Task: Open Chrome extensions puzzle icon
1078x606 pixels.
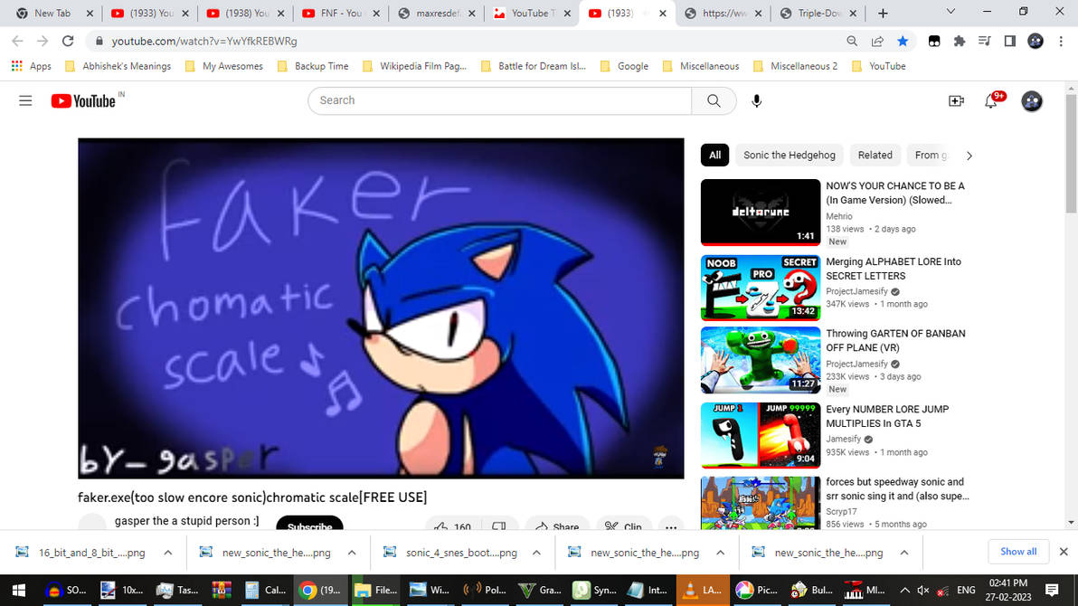Action: (x=959, y=42)
